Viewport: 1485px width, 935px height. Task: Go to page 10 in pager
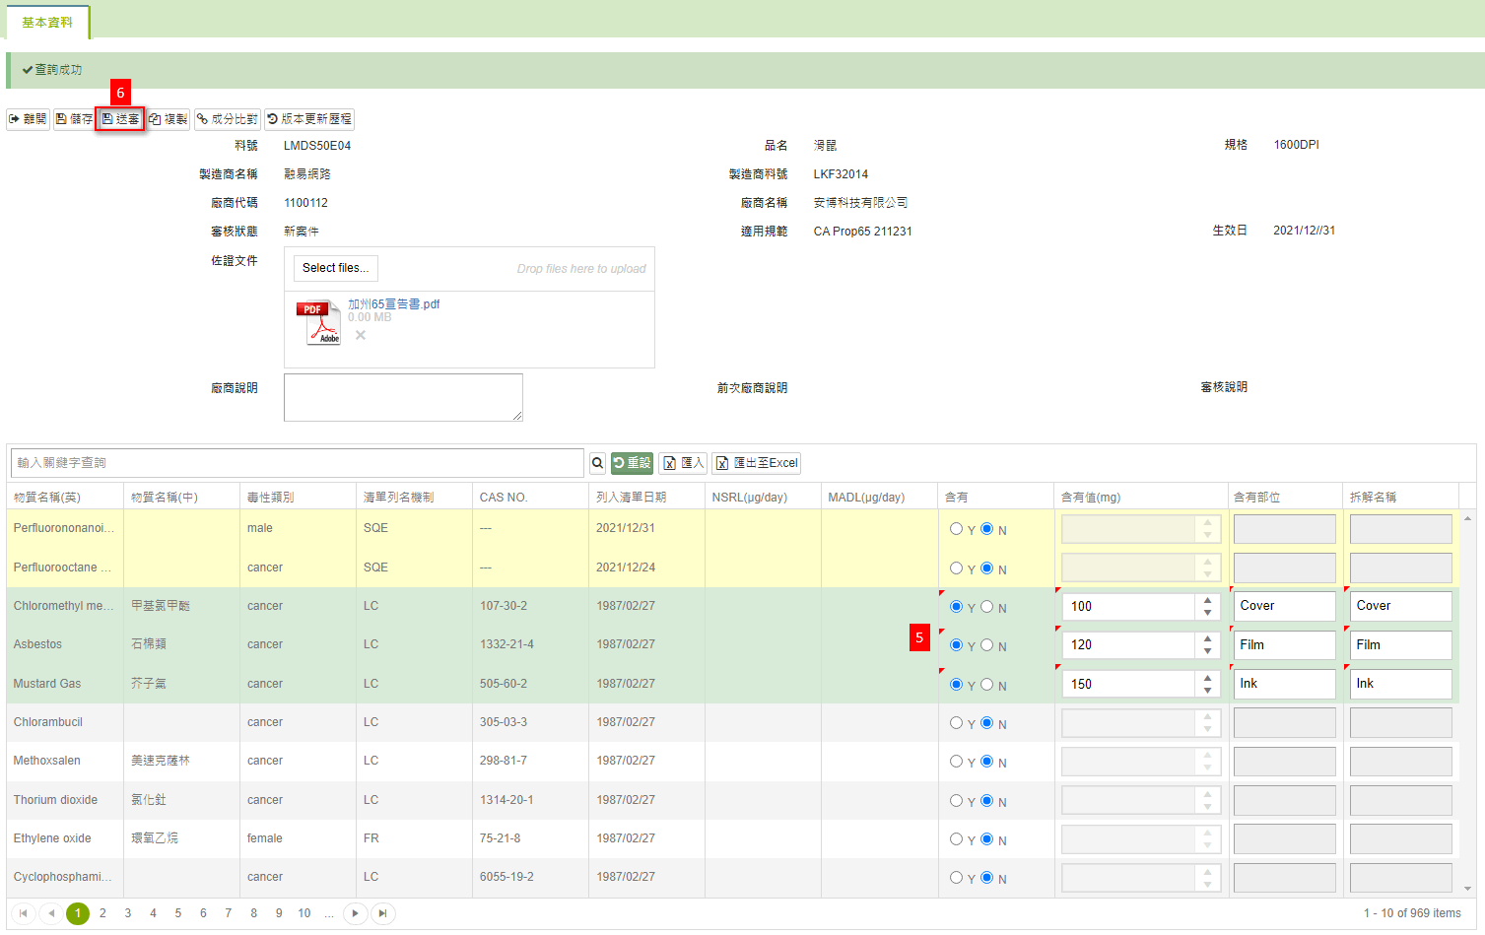coord(304,913)
